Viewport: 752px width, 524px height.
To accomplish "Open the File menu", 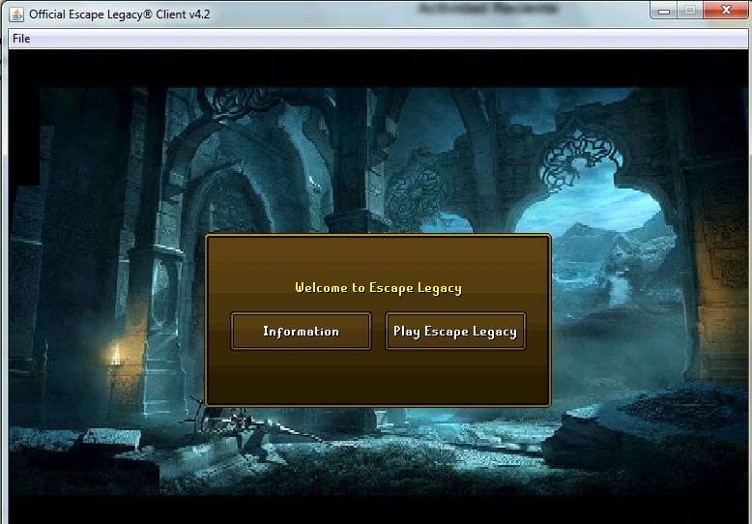I will (x=21, y=39).
